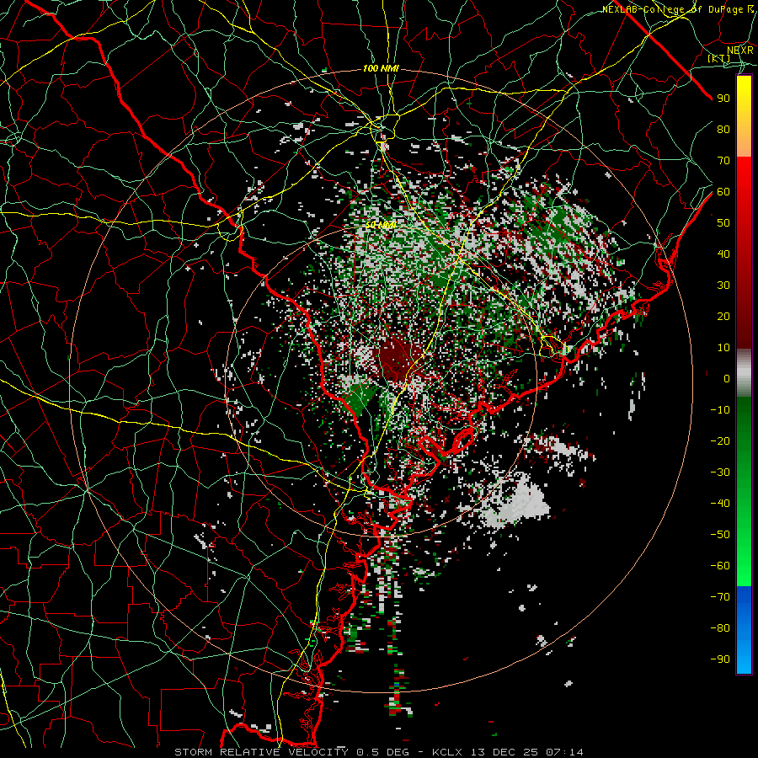The height and width of the screenshot is (758, 758).
Task: Click the -90 value on the color scale
Action: pyautogui.click(x=720, y=659)
